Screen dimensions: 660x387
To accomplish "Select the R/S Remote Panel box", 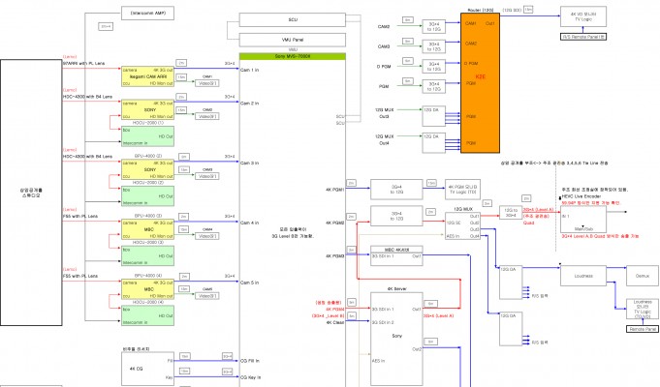I will pyautogui.click(x=583, y=37).
